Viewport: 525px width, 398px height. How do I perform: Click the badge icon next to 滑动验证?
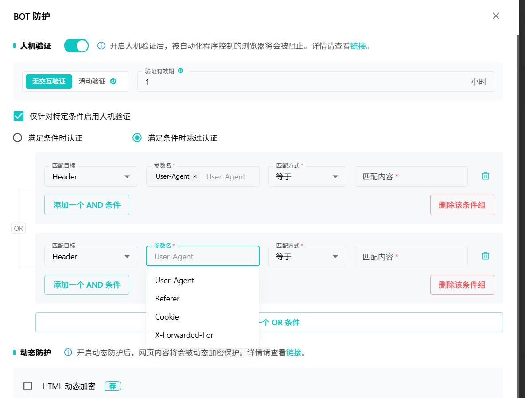113,82
